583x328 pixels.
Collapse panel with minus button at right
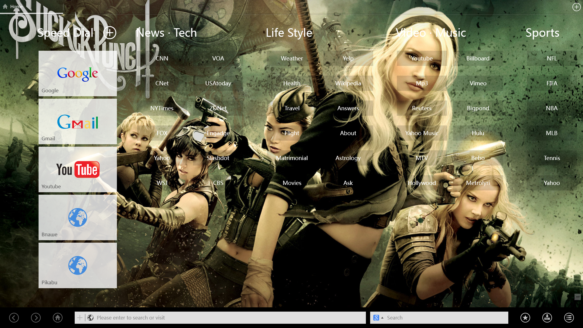pyautogui.click(x=578, y=297)
